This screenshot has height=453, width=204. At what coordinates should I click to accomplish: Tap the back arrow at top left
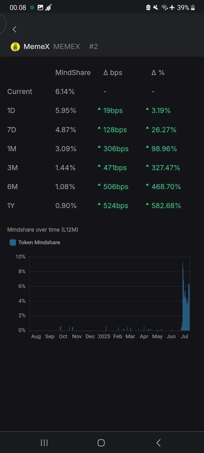(x=14, y=29)
